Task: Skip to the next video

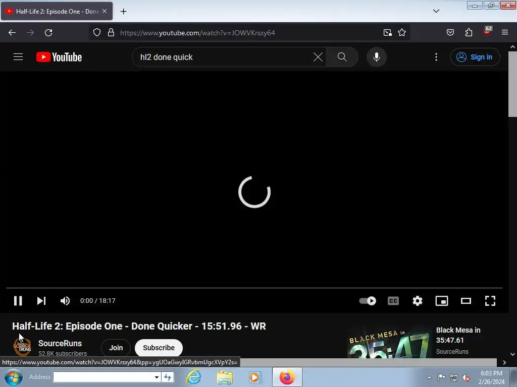Action: click(41, 301)
